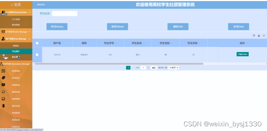Click the 学生001 nickname cell
267x131 pixels.
84,55
